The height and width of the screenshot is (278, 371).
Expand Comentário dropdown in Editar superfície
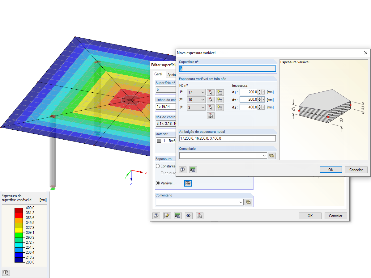pos(241,202)
